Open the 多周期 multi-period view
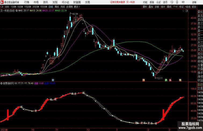 tap(69, 7)
